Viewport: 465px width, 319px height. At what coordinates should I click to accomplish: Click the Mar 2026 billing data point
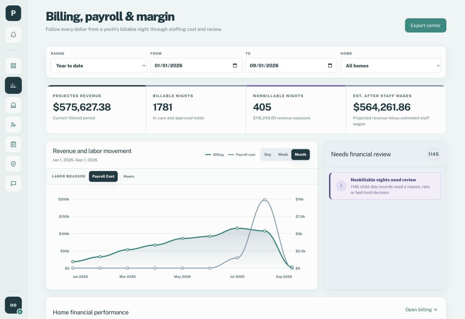pos(127,250)
